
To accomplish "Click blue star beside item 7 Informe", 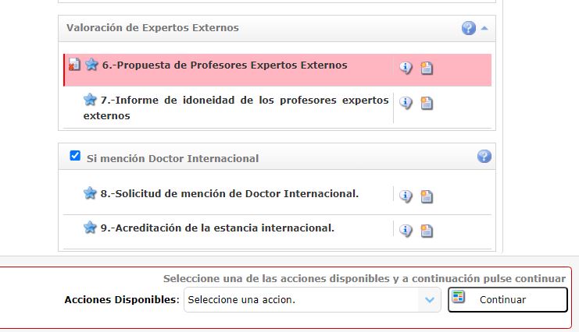I will tap(90, 100).
